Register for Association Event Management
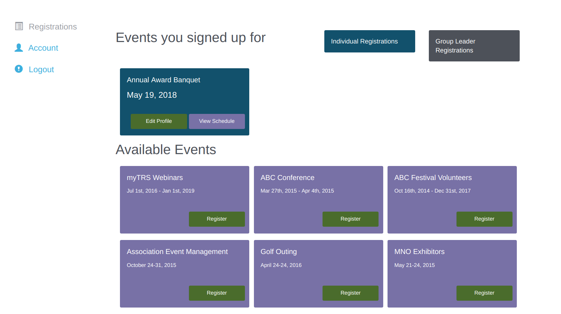The image size is (561, 314). click(x=217, y=293)
